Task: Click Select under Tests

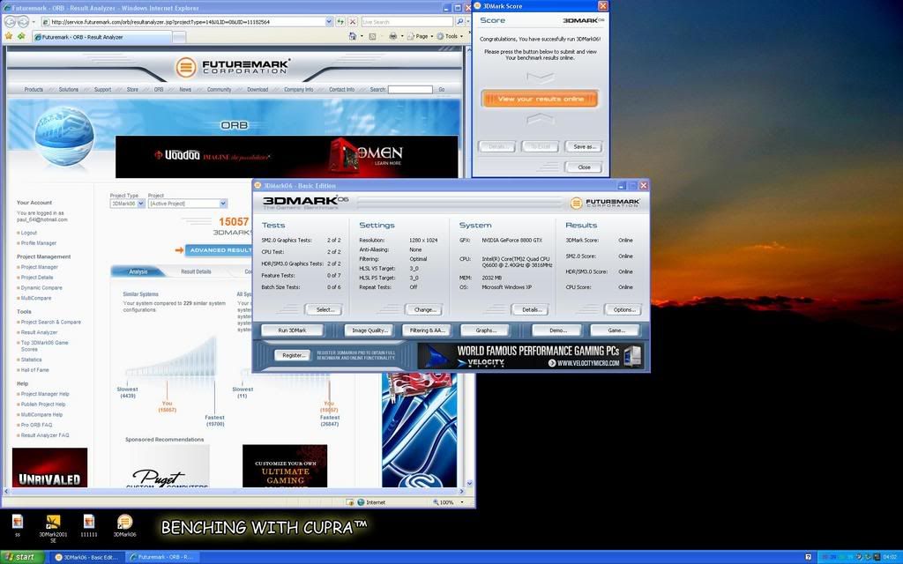Action: point(325,309)
